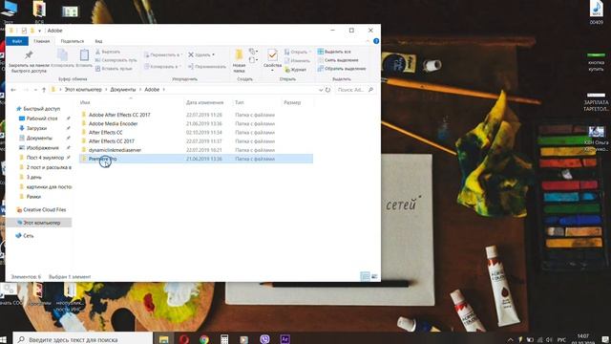The image size is (611, 344).
Task: Click Select all (Выделить все)
Action: click(334, 52)
